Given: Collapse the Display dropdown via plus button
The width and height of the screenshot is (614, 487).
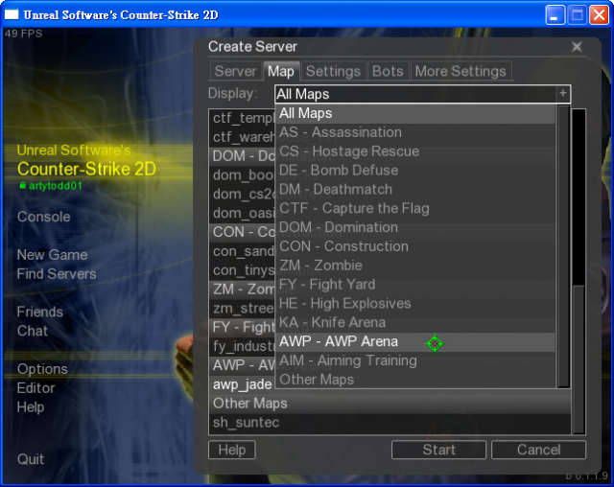Looking at the screenshot, I should (563, 94).
